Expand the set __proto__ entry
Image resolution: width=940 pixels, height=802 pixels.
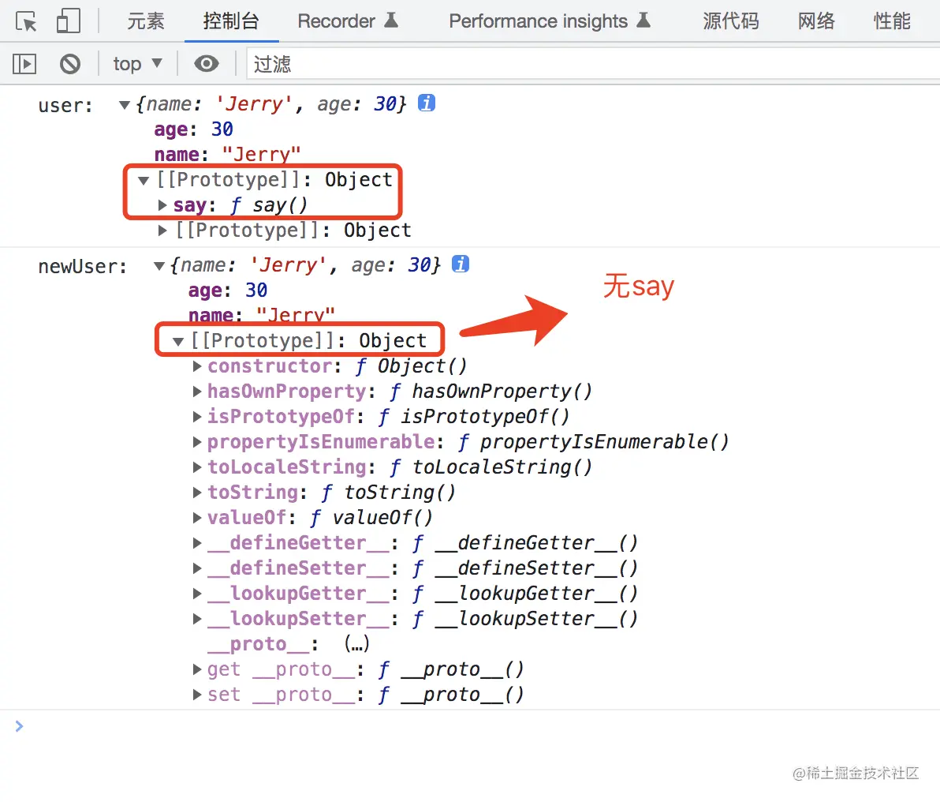pos(197,694)
